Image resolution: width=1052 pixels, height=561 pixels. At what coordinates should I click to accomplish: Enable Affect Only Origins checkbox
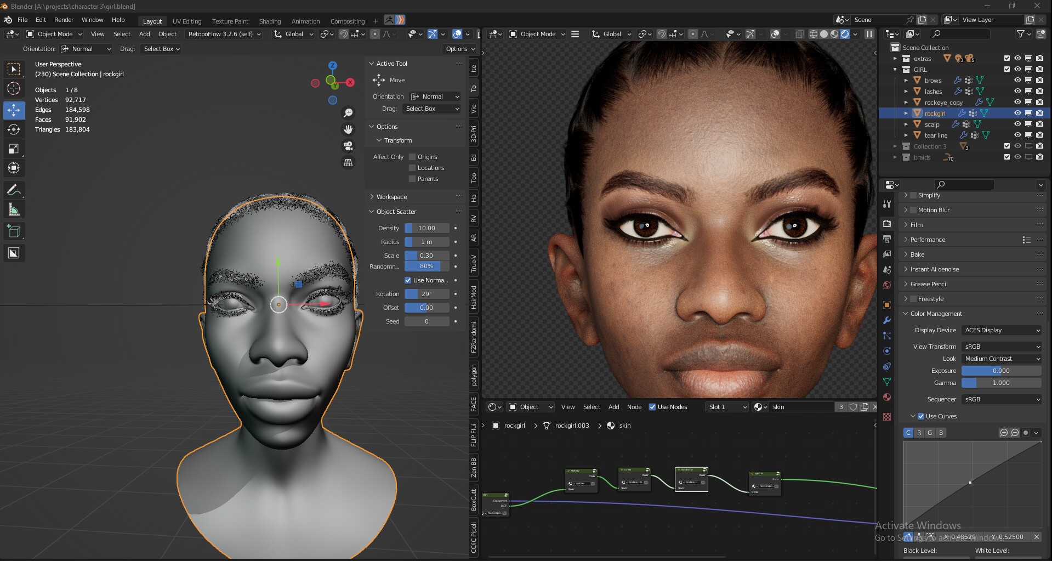click(x=413, y=157)
